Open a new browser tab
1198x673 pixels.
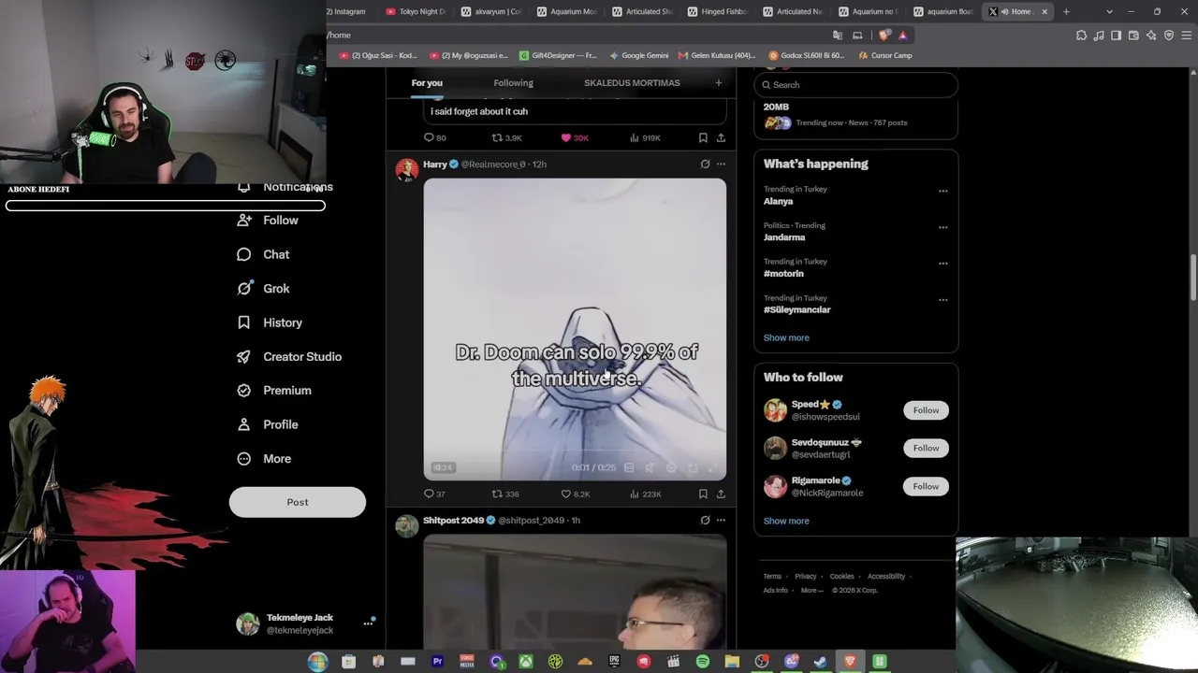click(x=1066, y=11)
